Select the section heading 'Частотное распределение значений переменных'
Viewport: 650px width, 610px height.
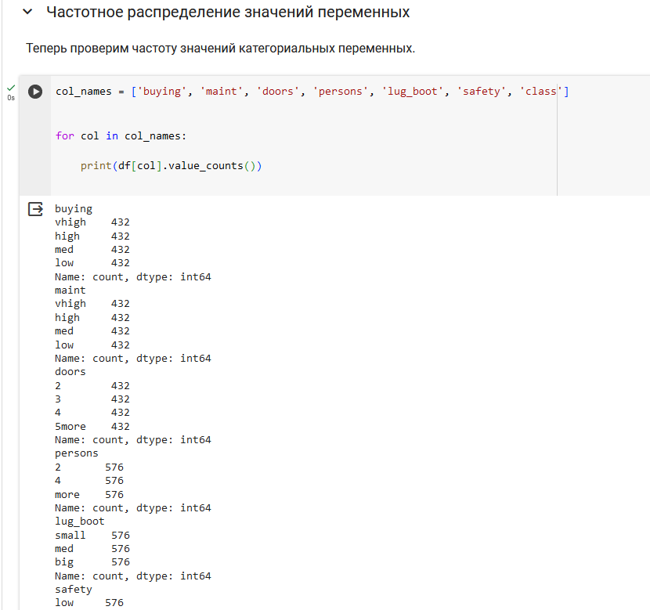(228, 12)
